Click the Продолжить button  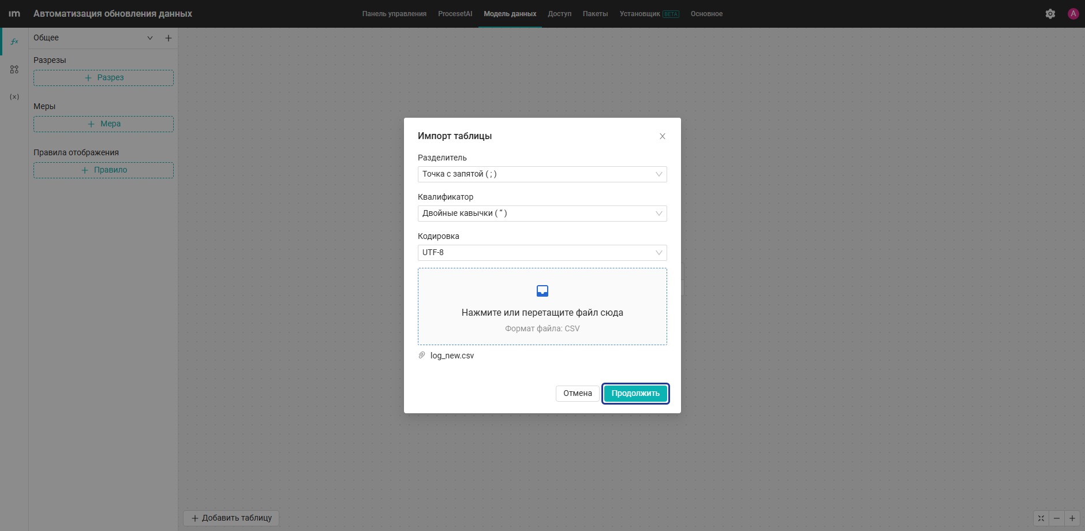[635, 394]
